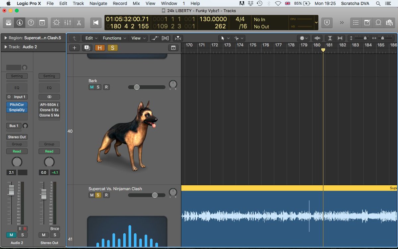Click the PitchCor plugin slot

pyautogui.click(x=17, y=104)
